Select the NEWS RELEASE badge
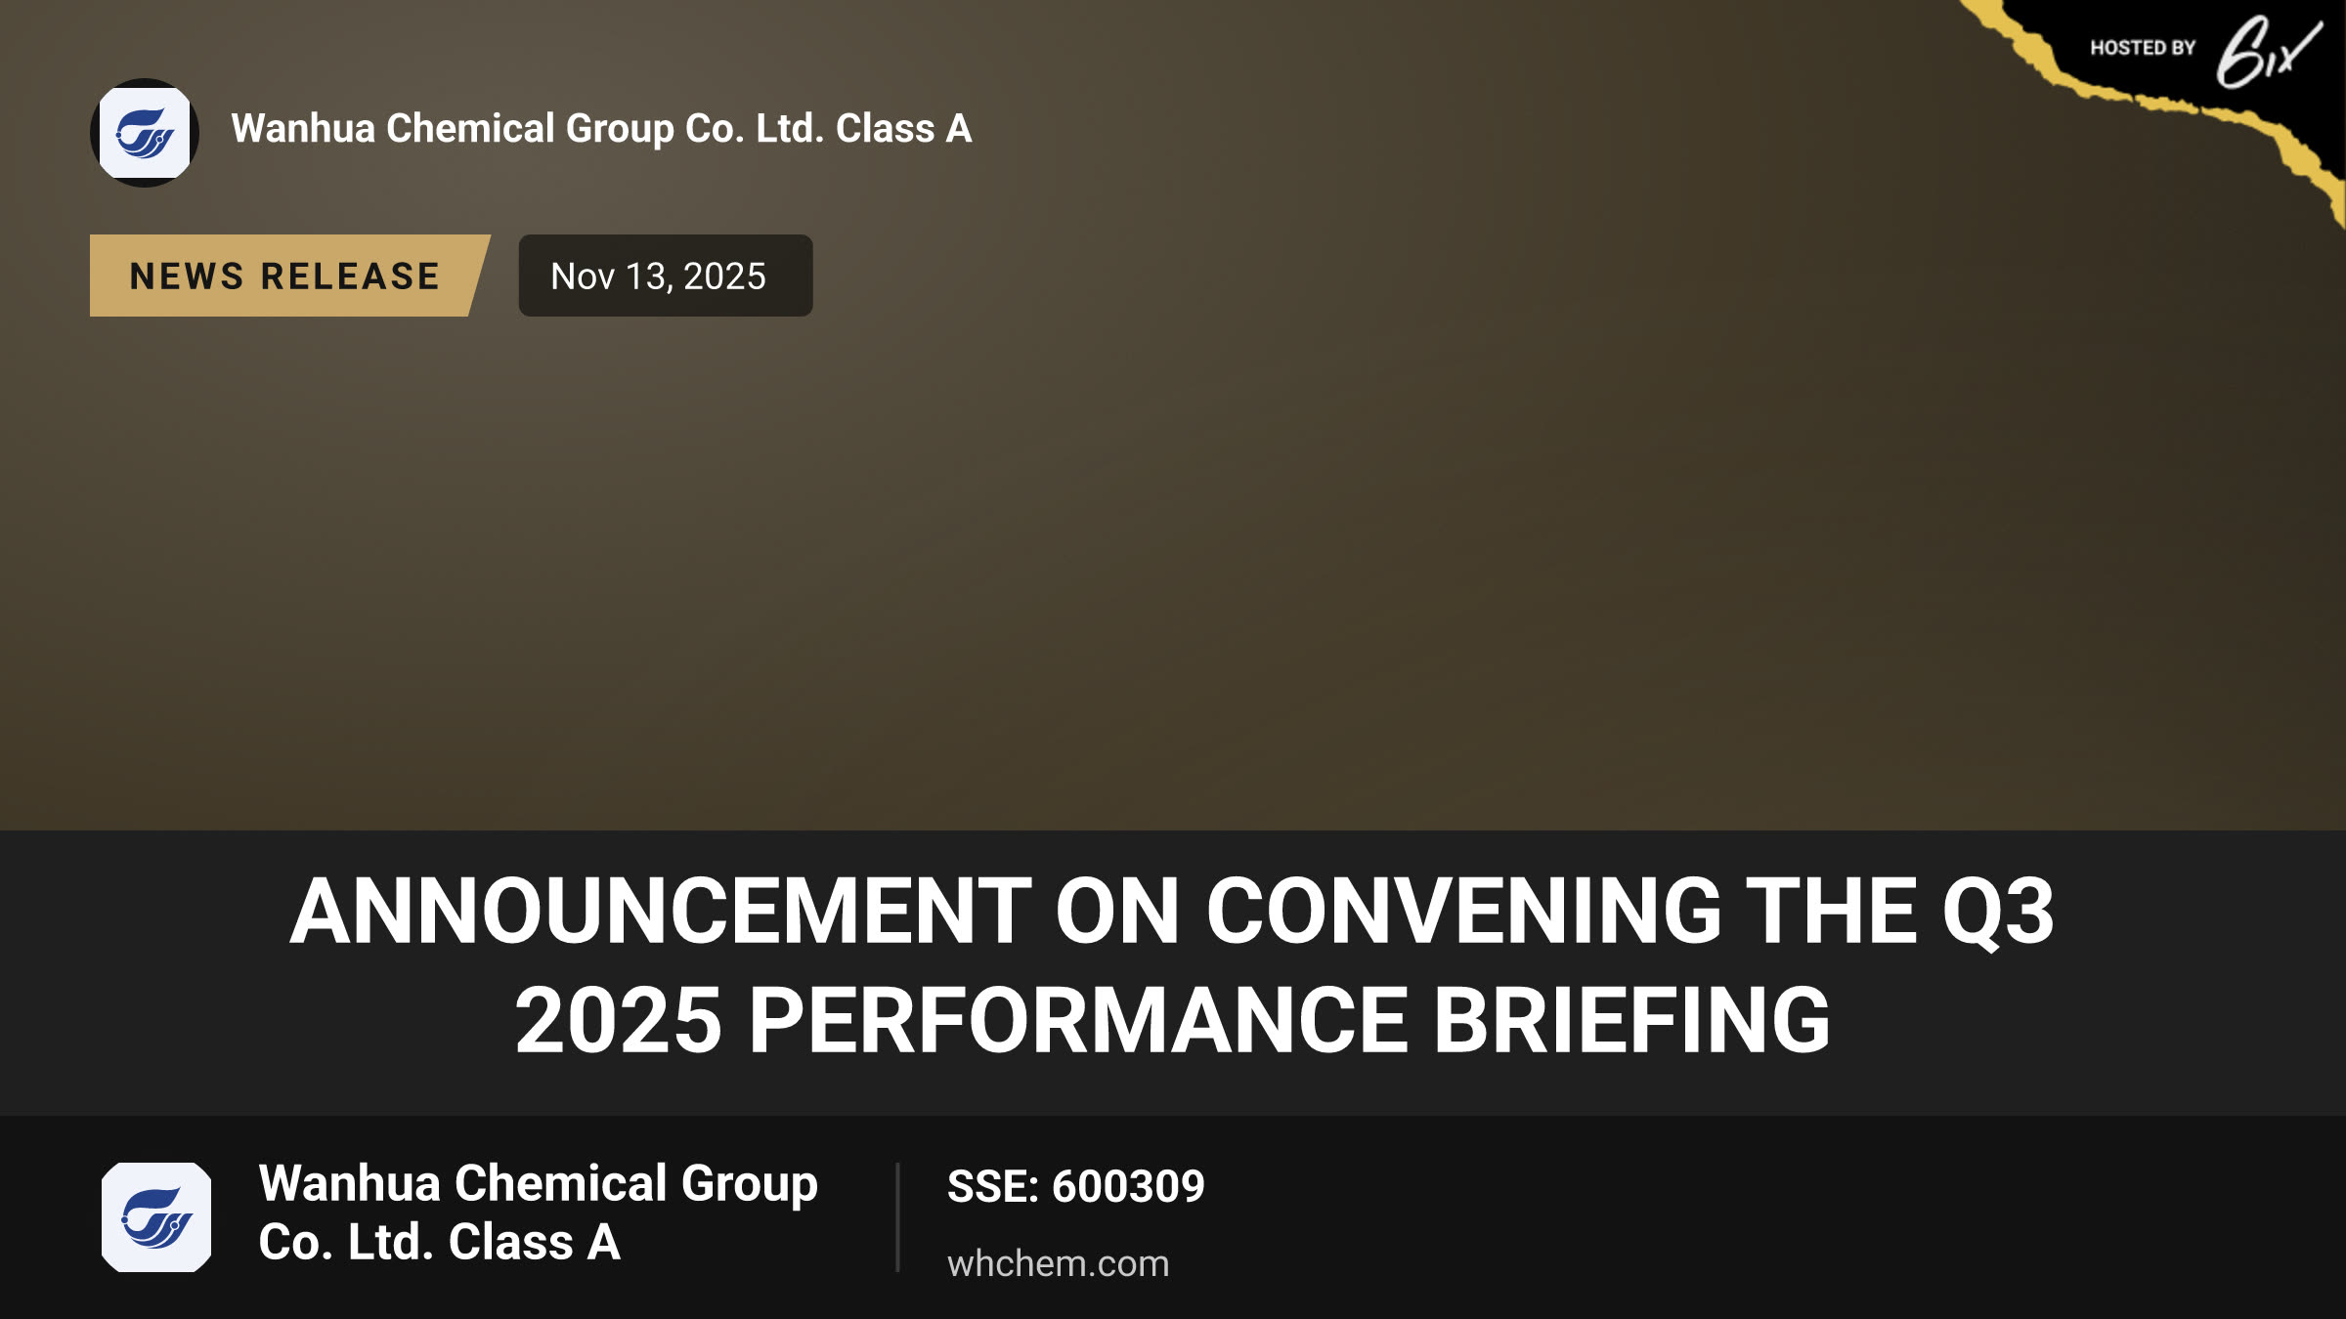The width and height of the screenshot is (2346, 1319). [x=289, y=276]
